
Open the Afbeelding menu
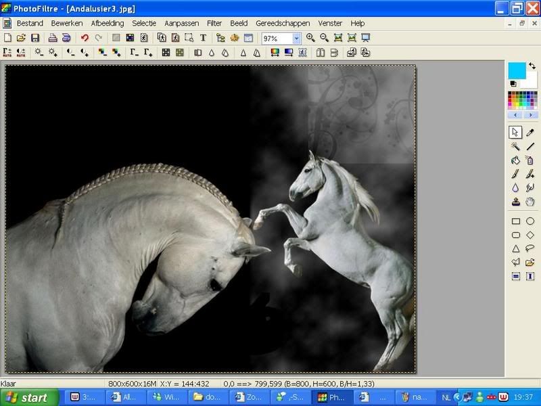click(x=108, y=23)
